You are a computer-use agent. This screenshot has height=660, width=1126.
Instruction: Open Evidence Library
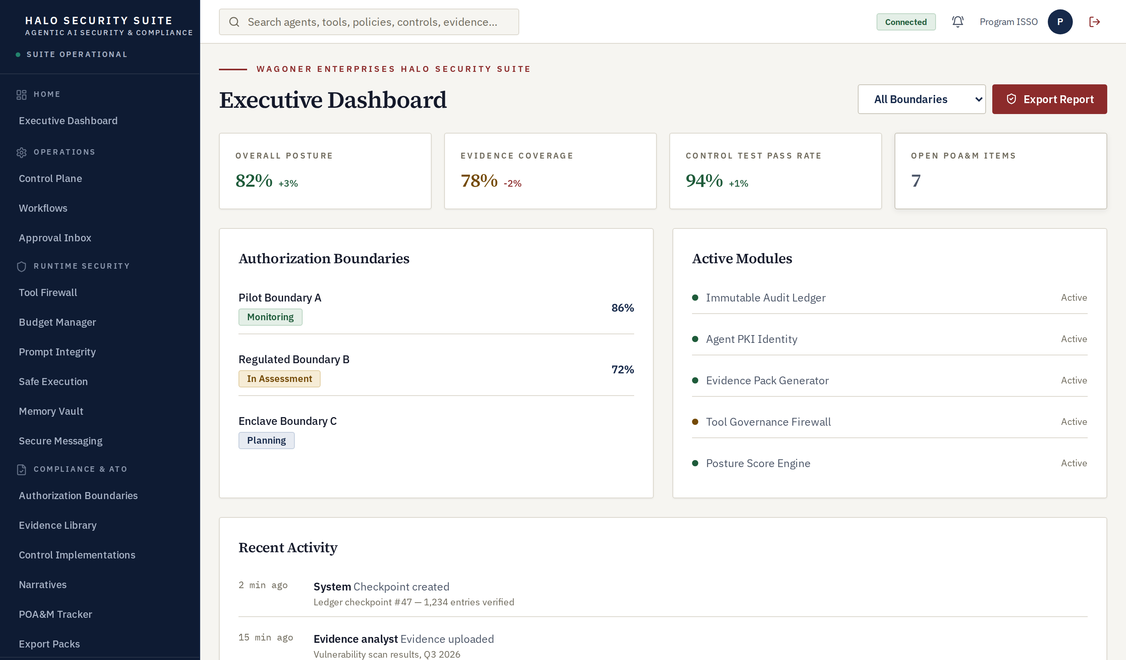(57, 525)
